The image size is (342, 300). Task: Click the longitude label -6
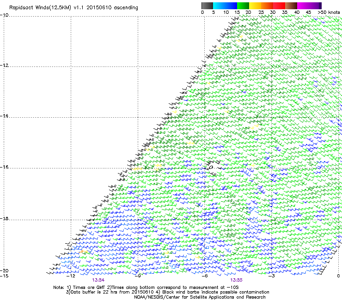tap(204, 276)
